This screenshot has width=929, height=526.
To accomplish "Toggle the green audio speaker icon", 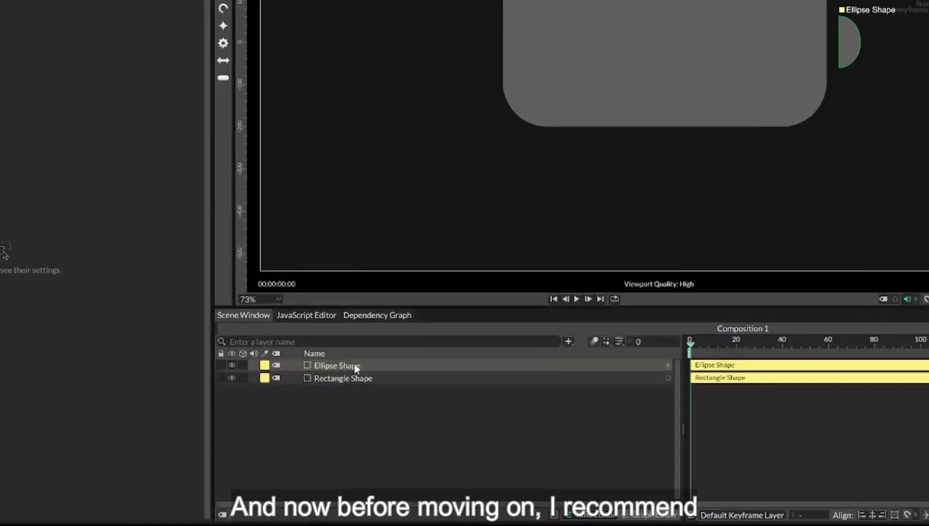I will coord(907,299).
